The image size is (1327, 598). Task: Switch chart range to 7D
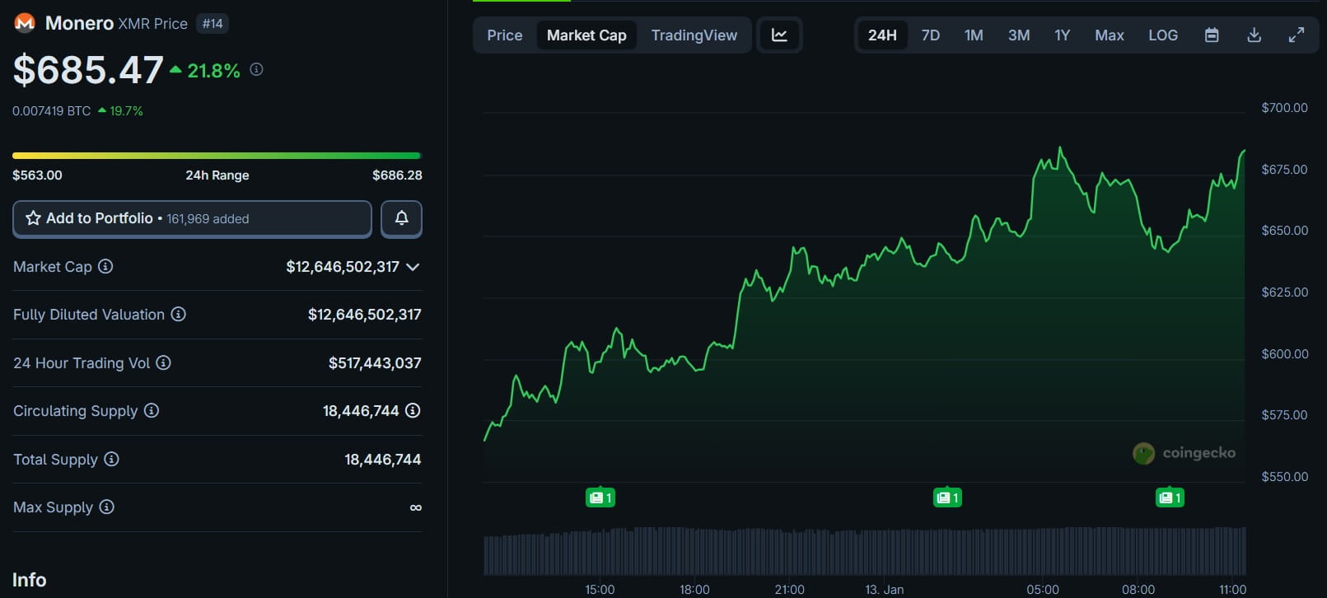pos(930,35)
